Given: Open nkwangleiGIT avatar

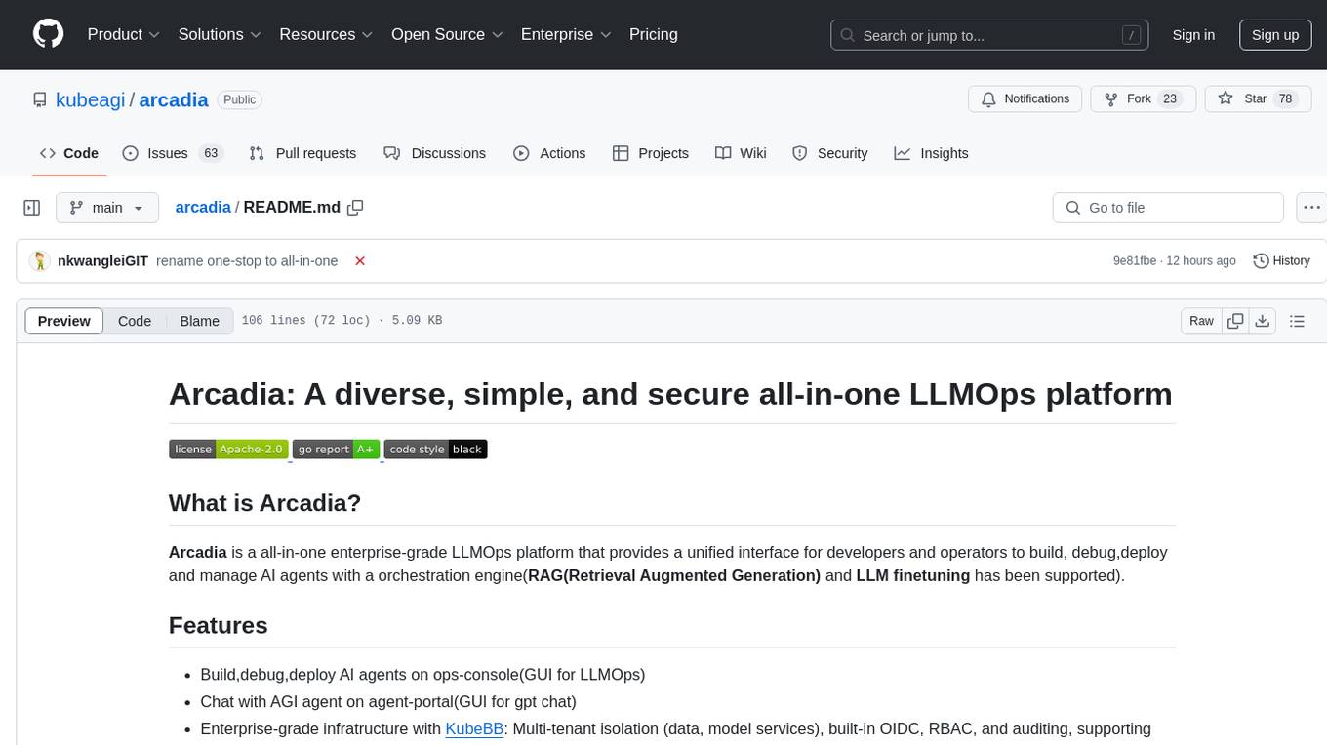Looking at the screenshot, I should (x=40, y=260).
